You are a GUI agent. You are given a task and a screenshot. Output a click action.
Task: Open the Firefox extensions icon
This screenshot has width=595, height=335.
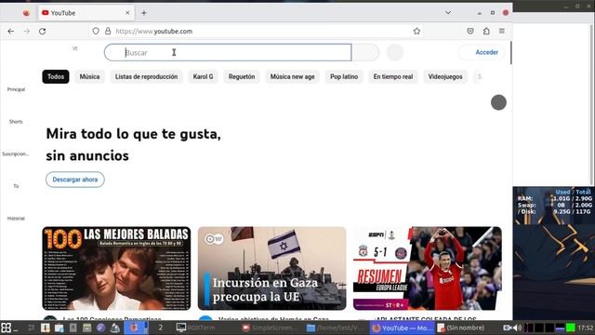coord(486,31)
